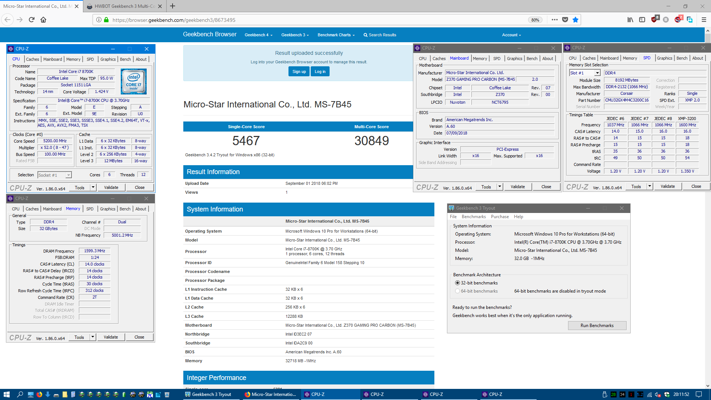Open Slot #1 memory slot dropdown
Image resolution: width=711 pixels, height=400 pixels.
(584, 73)
